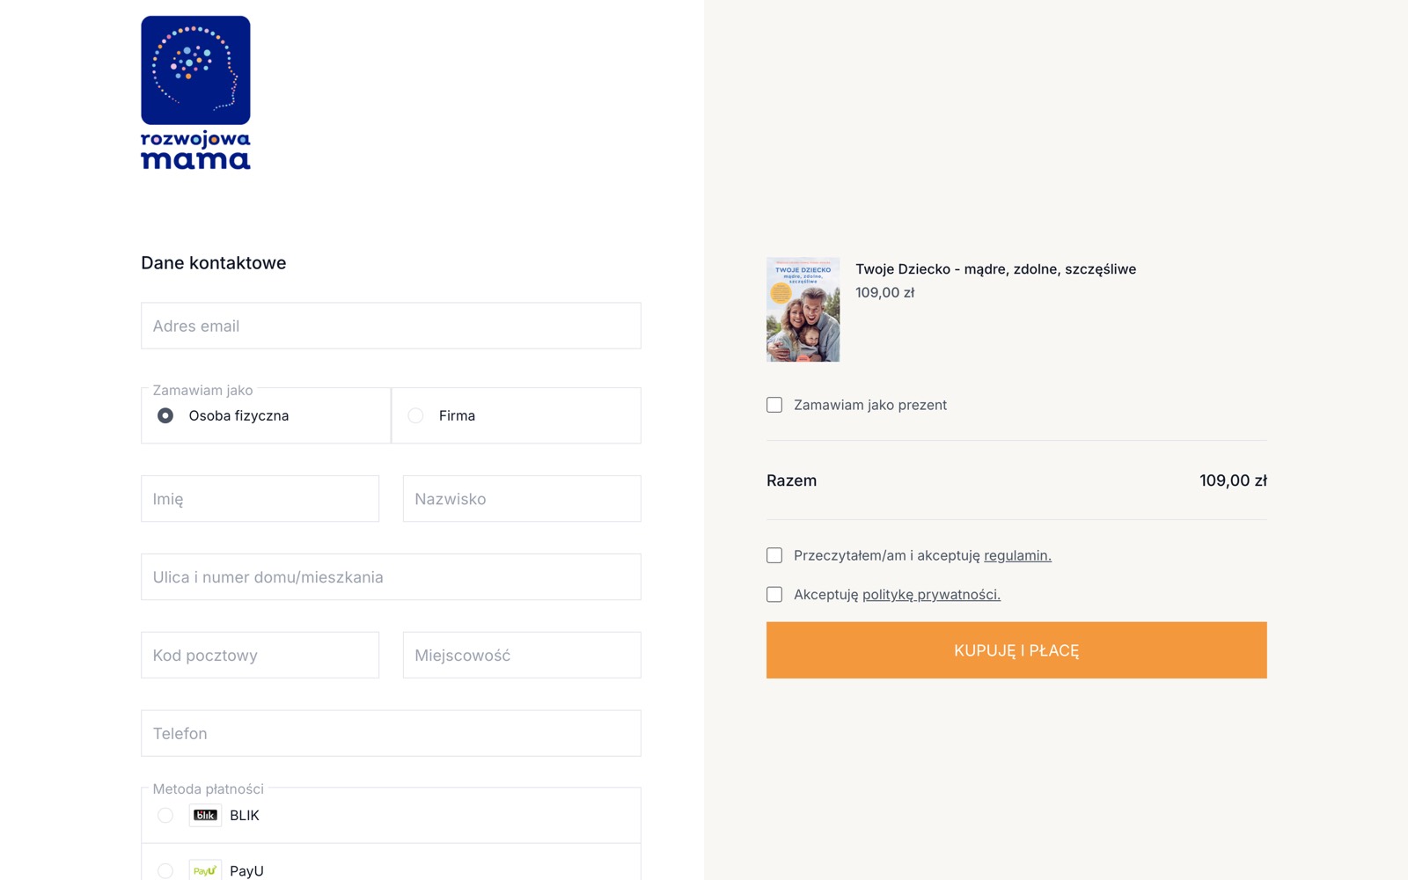Click the Rozwojowa Mama logo

195,92
